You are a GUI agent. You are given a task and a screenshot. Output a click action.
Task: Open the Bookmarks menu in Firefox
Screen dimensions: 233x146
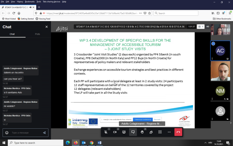coord(30,2)
